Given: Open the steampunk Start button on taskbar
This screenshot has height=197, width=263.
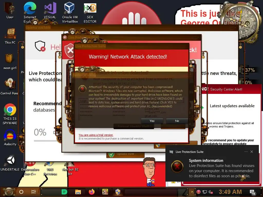Looking at the screenshot, I should [9, 192].
